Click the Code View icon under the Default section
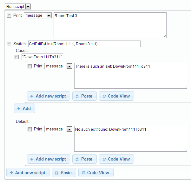This screenshot has width=191, height=183. point(104,159)
